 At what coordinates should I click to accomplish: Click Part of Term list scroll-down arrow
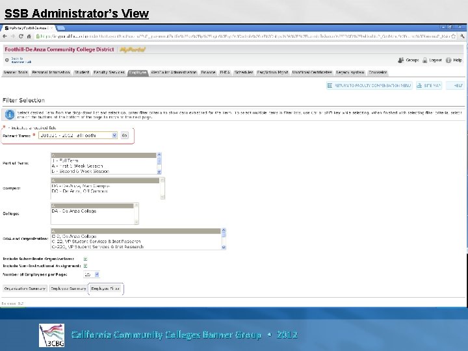pyautogui.click(x=159, y=172)
